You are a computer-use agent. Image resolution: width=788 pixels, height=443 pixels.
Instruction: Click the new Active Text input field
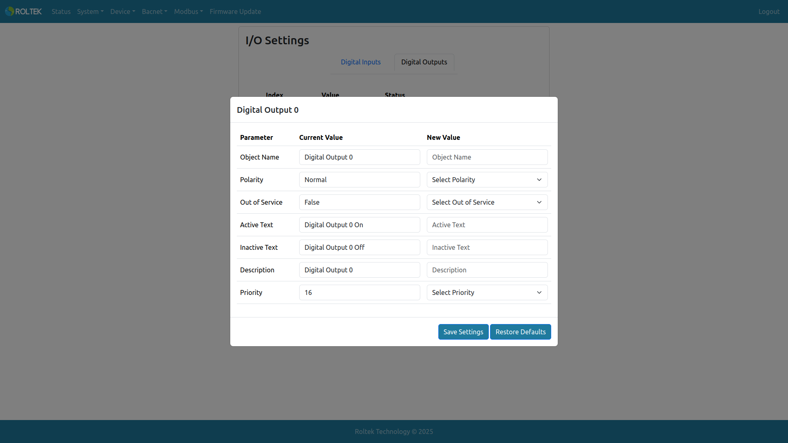[x=487, y=225]
